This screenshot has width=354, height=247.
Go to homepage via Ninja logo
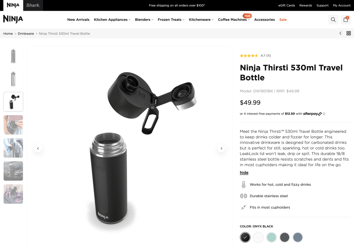pos(13,19)
